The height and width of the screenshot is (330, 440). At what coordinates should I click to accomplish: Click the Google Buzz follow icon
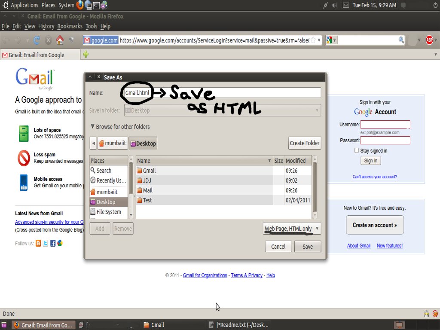pyautogui.click(x=60, y=243)
